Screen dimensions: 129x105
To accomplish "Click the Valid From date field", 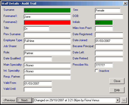I will (x=38, y=84).
